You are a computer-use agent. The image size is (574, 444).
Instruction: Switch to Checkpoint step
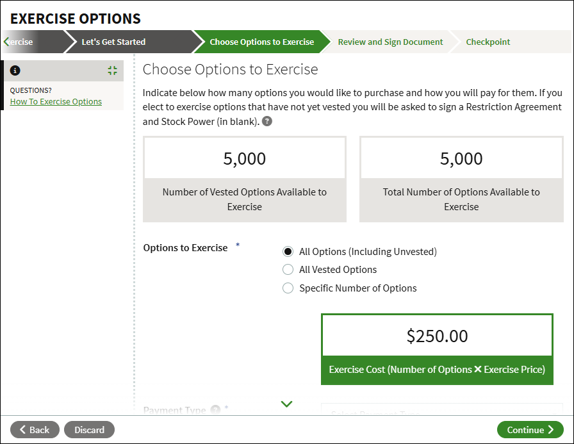(488, 42)
